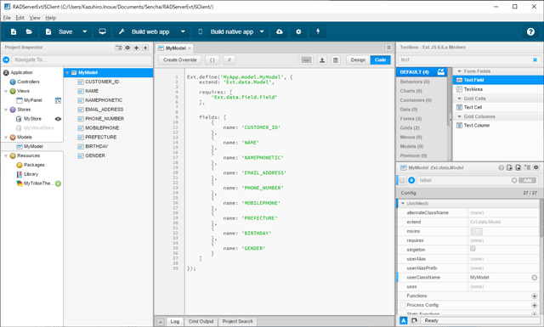This screenshot has height=327, width=544.
Task: Click the curly braces format icon
Action: point(212,60)
